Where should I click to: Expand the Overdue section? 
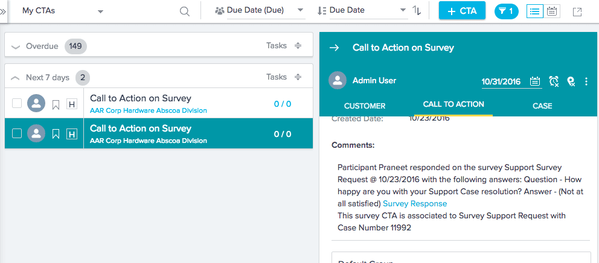[x=16, y=46]
